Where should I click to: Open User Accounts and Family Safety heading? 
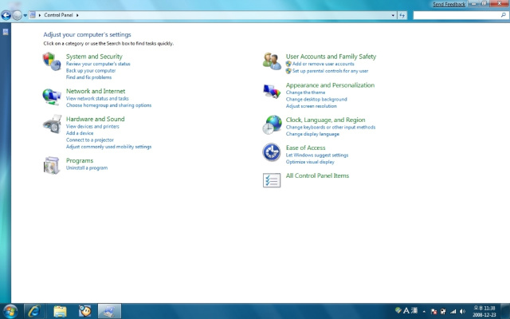pyautogui.click(x=331, y=57)
